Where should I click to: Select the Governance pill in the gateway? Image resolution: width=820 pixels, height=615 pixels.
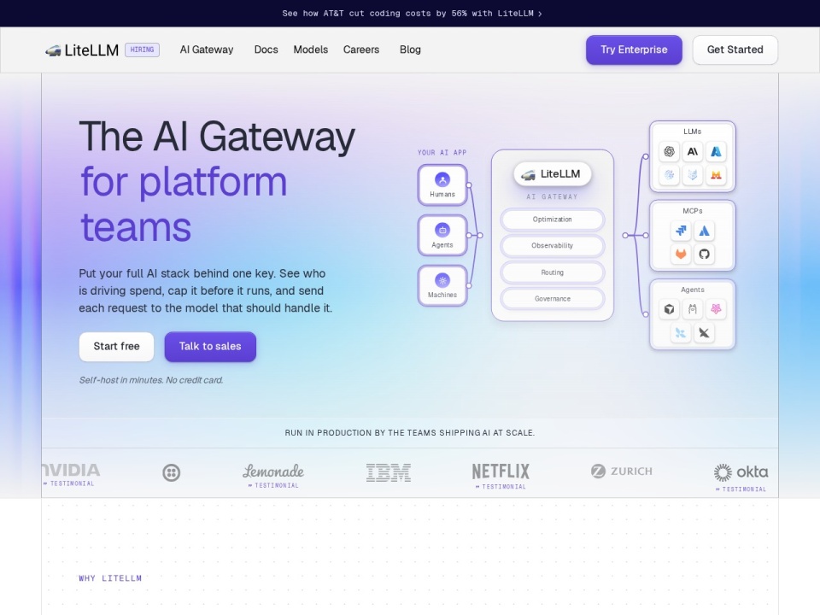[x=553, y=299]
